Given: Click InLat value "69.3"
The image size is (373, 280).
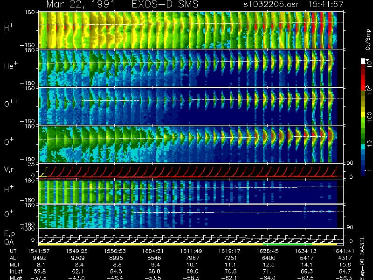Looking at the screenshot, I should (x=307, y=271).
